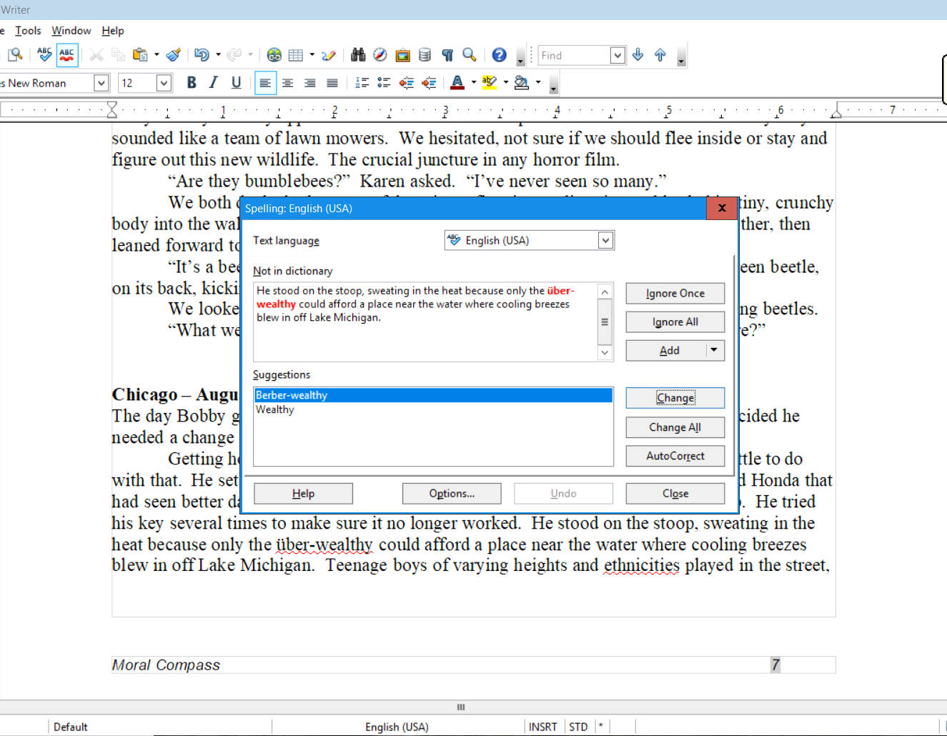The height and width of the screenshot is (736, 947).
Task: Show formatting marks with the pilcrow icon
Action: pos(447,54)
